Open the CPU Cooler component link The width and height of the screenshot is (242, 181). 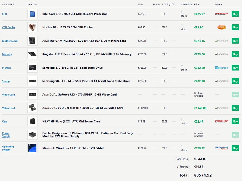point(9,27)
